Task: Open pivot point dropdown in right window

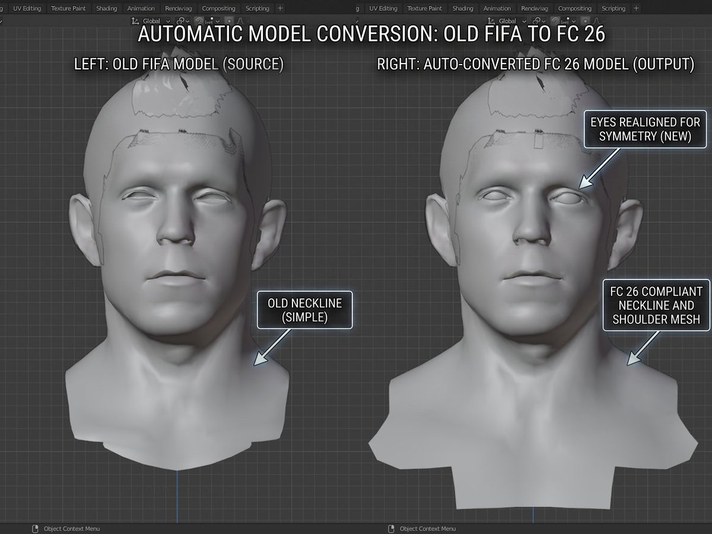Action: [x=539, y=21]
